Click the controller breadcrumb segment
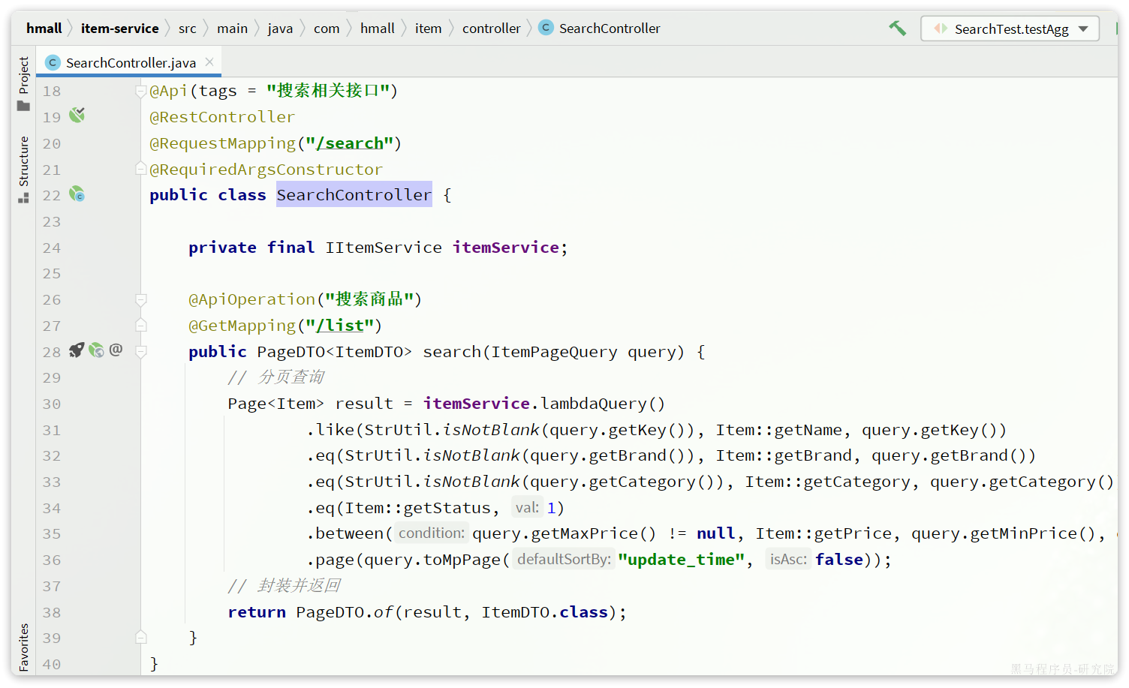The width and height of the screenshot is (1129, 688). point(491,29)
